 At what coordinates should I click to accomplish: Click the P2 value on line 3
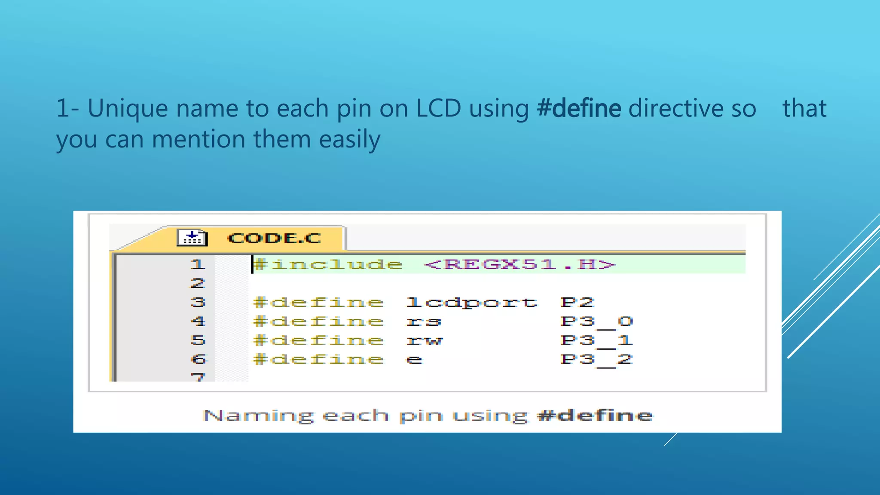click(577, 302)
